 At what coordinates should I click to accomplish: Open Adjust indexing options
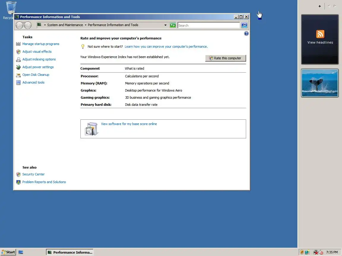coord(39,60)
